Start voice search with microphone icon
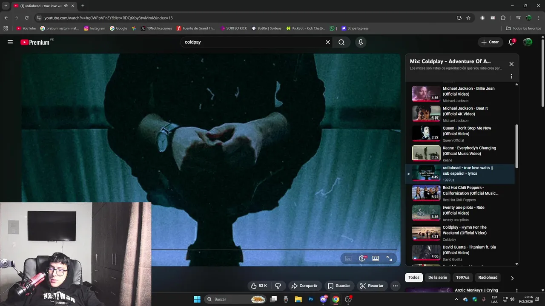This screenshot has width=545, height=306. [x=361, y=42]
